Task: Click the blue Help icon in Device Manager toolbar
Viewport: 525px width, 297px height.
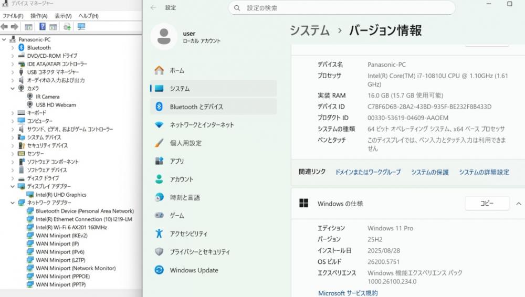Action: [x=42, y=27]
